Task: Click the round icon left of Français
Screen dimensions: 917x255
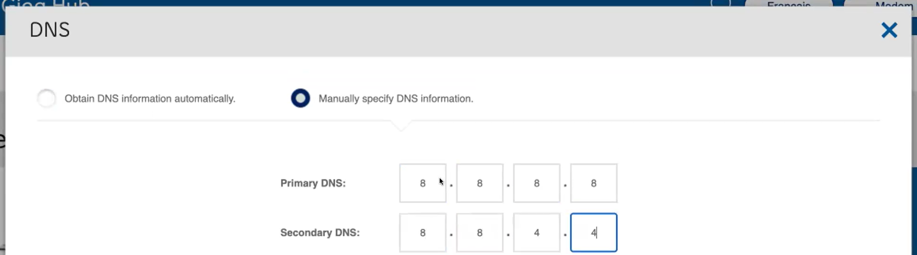Action: click(720, 3)
